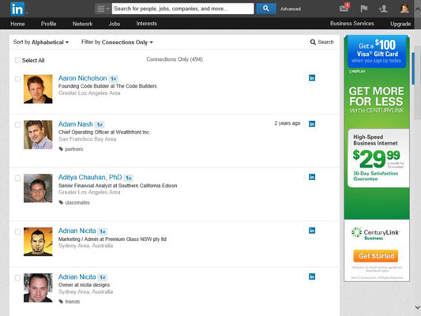Click in the people search input field
The width and height of the screenshot is (421, 316).
[182, 9]
